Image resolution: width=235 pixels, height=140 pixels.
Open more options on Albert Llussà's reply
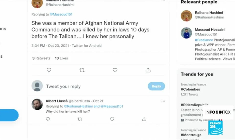(163, 101)
